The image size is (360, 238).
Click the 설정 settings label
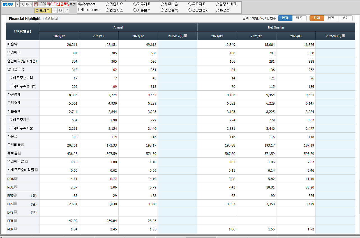pos(73,4)
